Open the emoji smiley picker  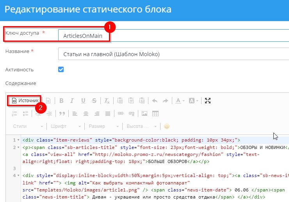(x=167, y=126)
